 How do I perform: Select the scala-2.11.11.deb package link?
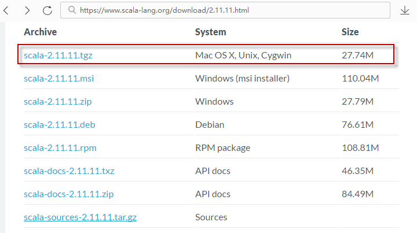pyautogui.click(x=58, y=124)
